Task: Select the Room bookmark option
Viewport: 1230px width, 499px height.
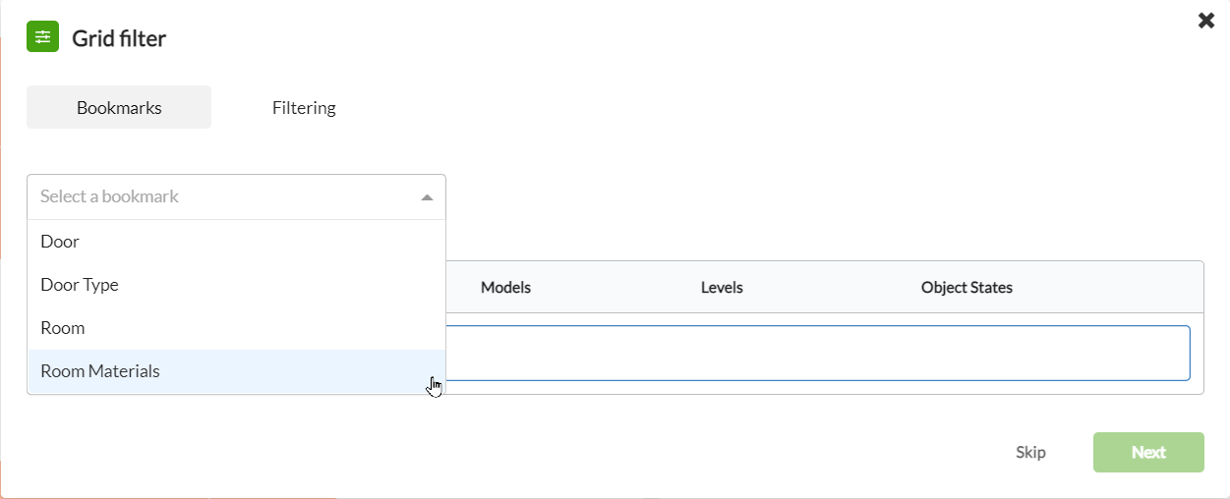Action: (236, 328)
